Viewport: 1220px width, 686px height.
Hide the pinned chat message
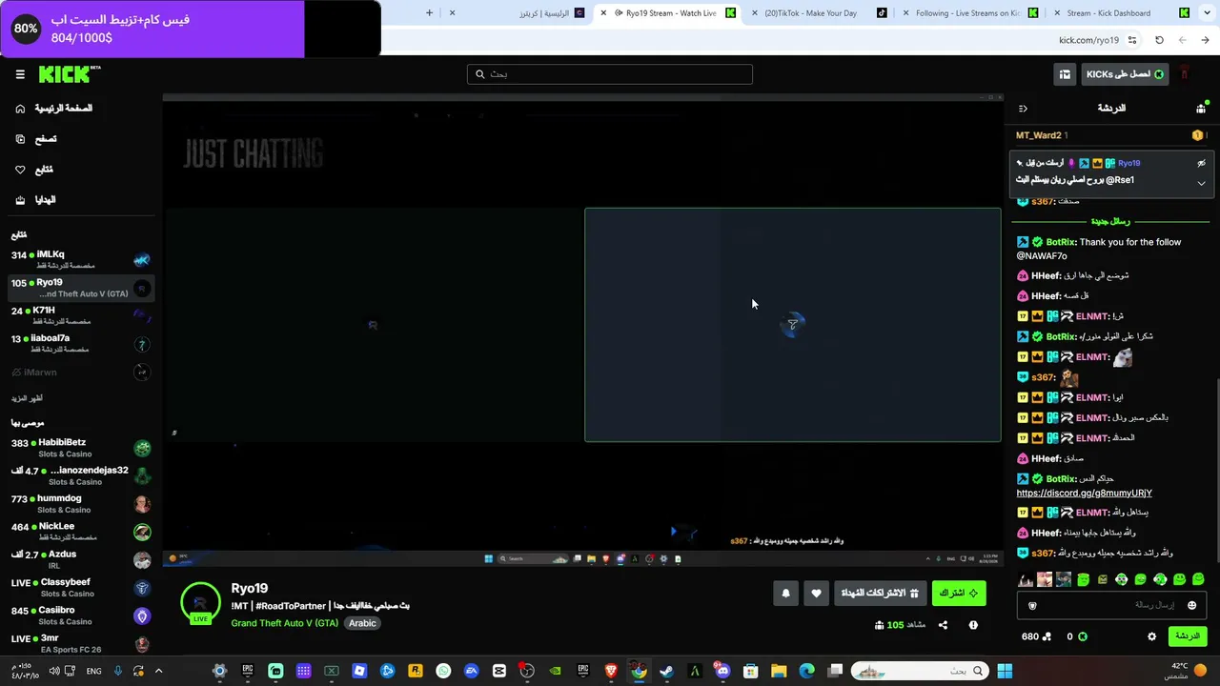(1201, 163)
